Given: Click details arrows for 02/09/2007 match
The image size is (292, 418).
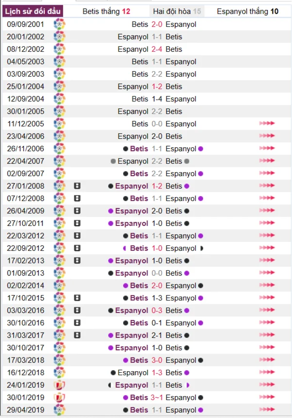Looking at the screenshot, I should coord(267,173).
